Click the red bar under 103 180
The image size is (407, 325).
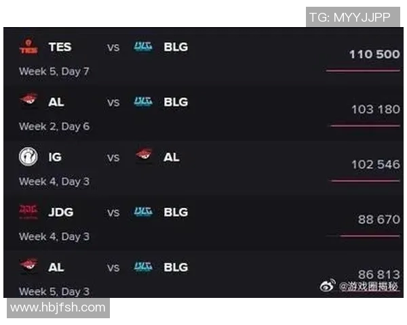[364, 126]
